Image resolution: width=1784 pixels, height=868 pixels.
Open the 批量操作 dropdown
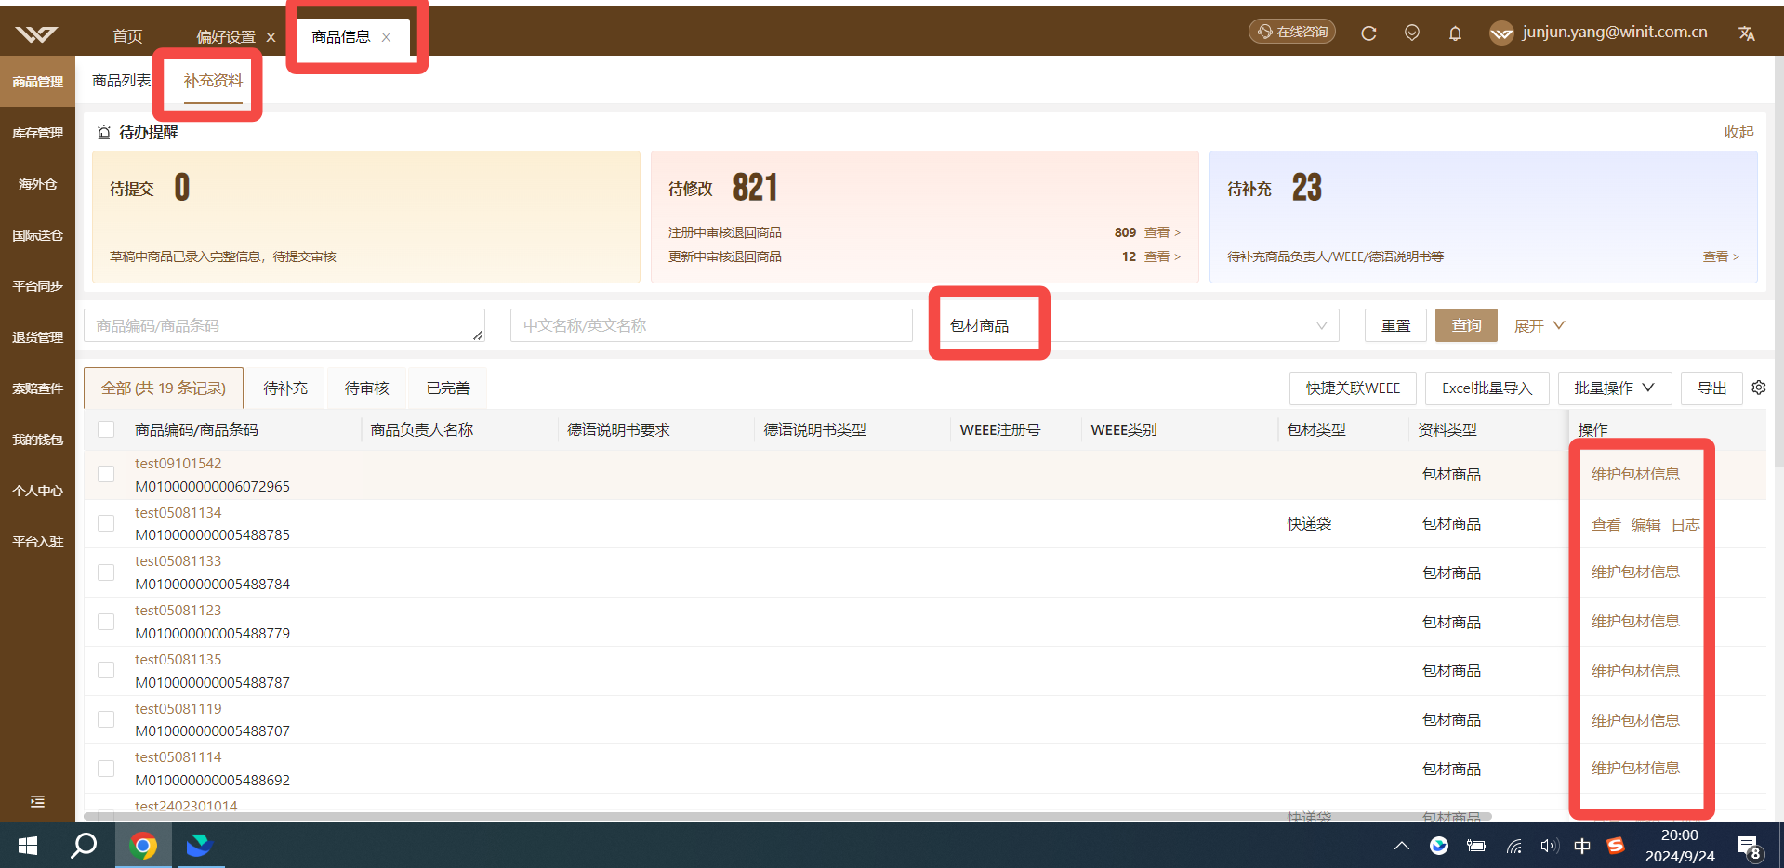coord(1615,388)
